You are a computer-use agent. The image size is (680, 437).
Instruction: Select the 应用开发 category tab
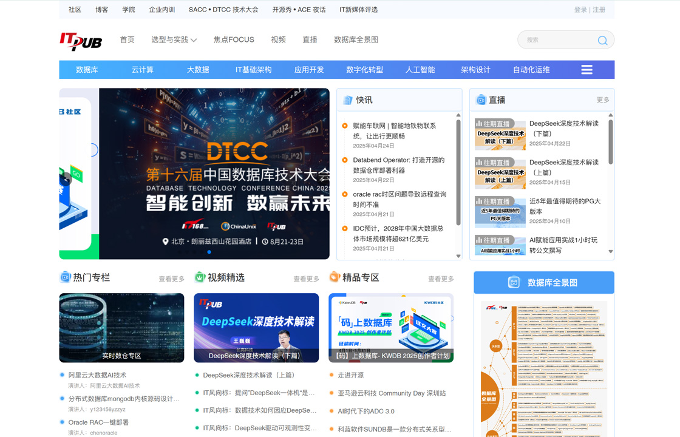pos(309,70)
